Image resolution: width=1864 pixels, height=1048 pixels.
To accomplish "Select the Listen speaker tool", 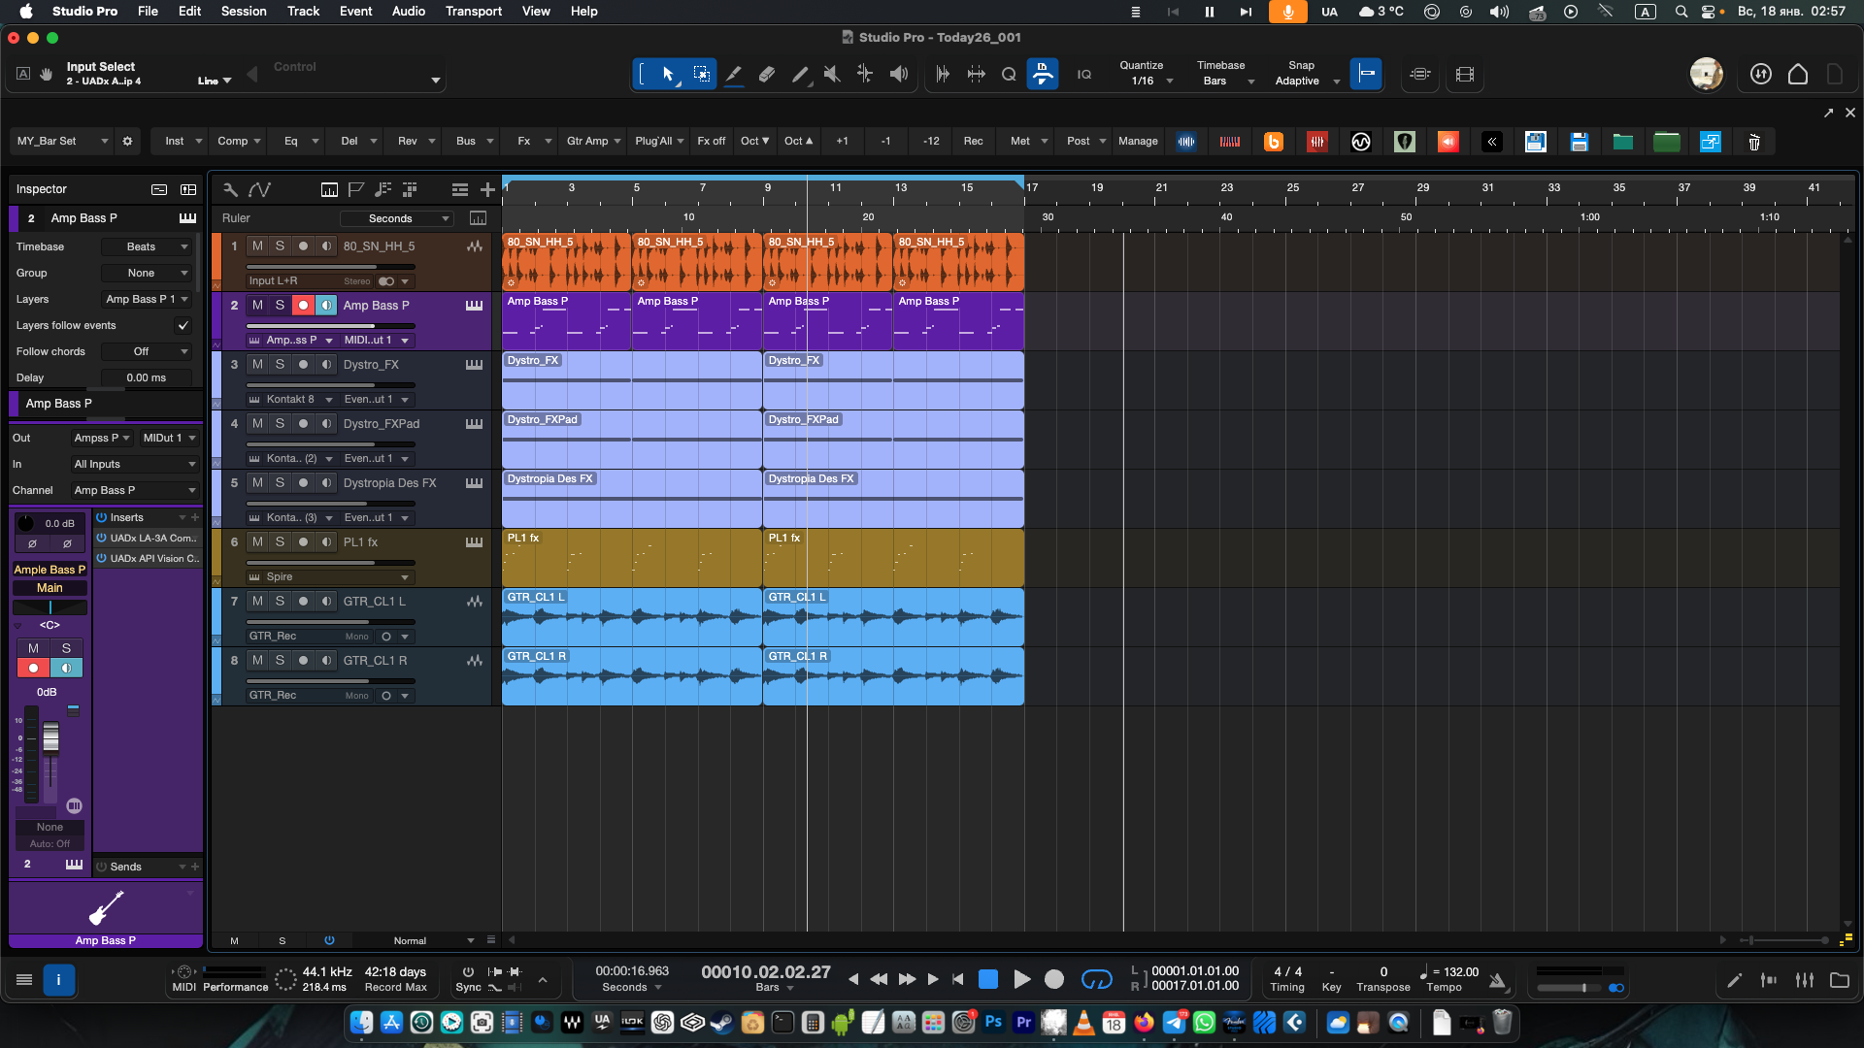I will pyautogui.click(x=899, y=75).
